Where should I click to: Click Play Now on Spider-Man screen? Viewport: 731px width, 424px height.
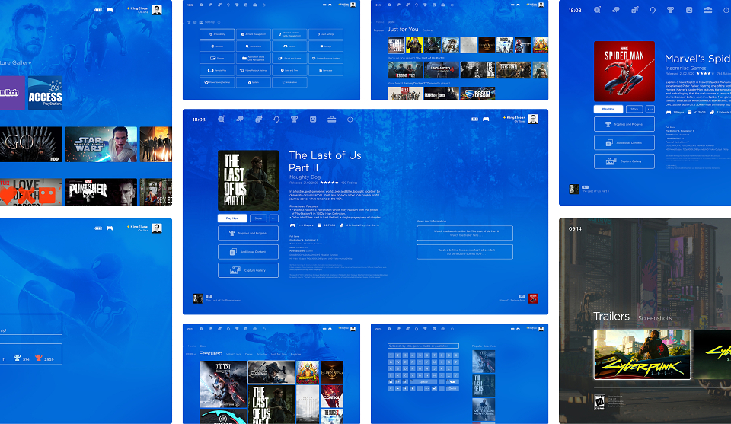click(608, 109)
